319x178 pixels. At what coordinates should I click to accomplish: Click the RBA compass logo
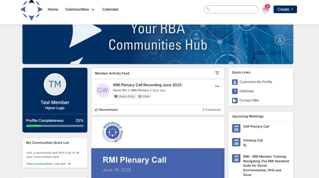pos(32,10)
